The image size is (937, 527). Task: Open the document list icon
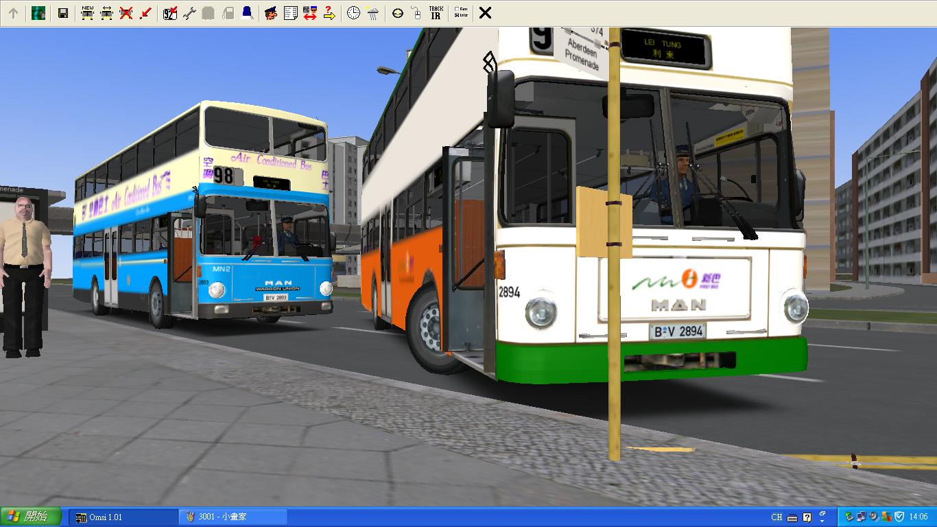click(x=291, y=13)
